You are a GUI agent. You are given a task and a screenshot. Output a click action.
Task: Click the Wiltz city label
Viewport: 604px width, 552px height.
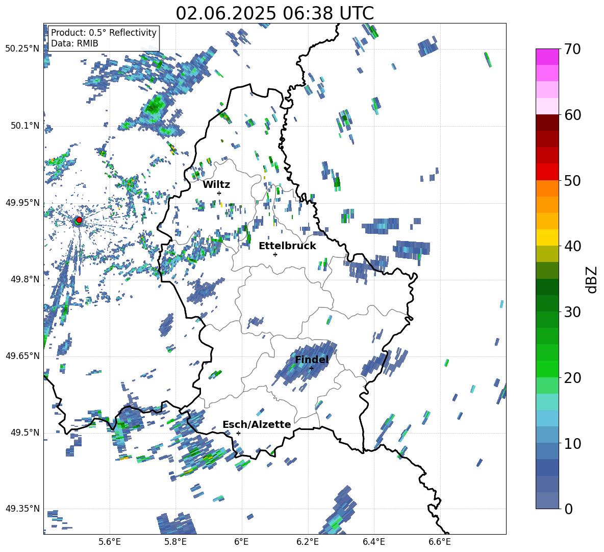coord(216,185)
